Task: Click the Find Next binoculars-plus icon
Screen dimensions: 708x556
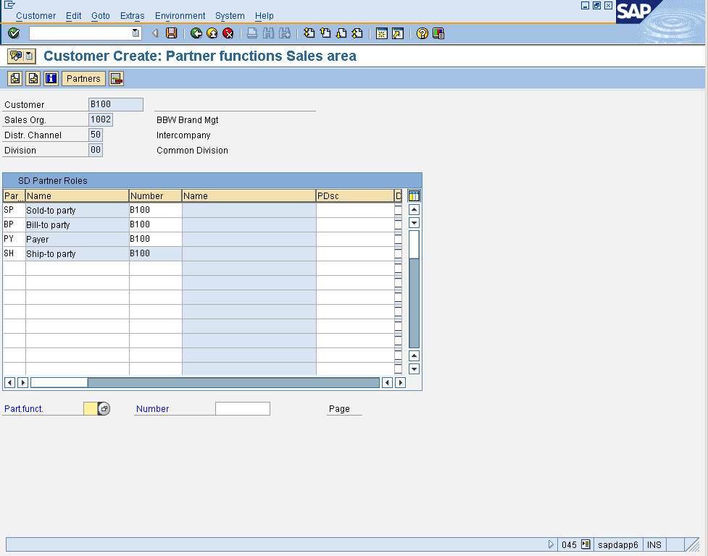Action: click(285, 33)
